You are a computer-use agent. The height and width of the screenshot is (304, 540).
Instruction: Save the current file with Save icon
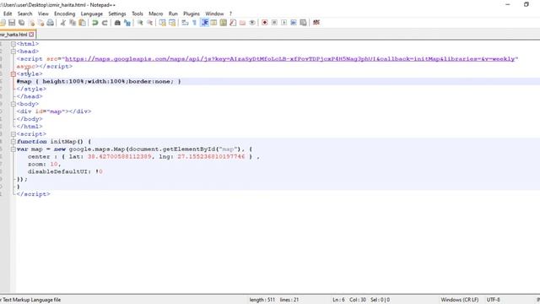12,23
